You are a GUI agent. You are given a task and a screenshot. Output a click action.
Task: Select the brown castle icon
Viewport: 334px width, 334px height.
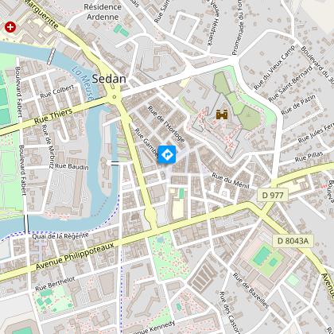[x=222, y=115]
